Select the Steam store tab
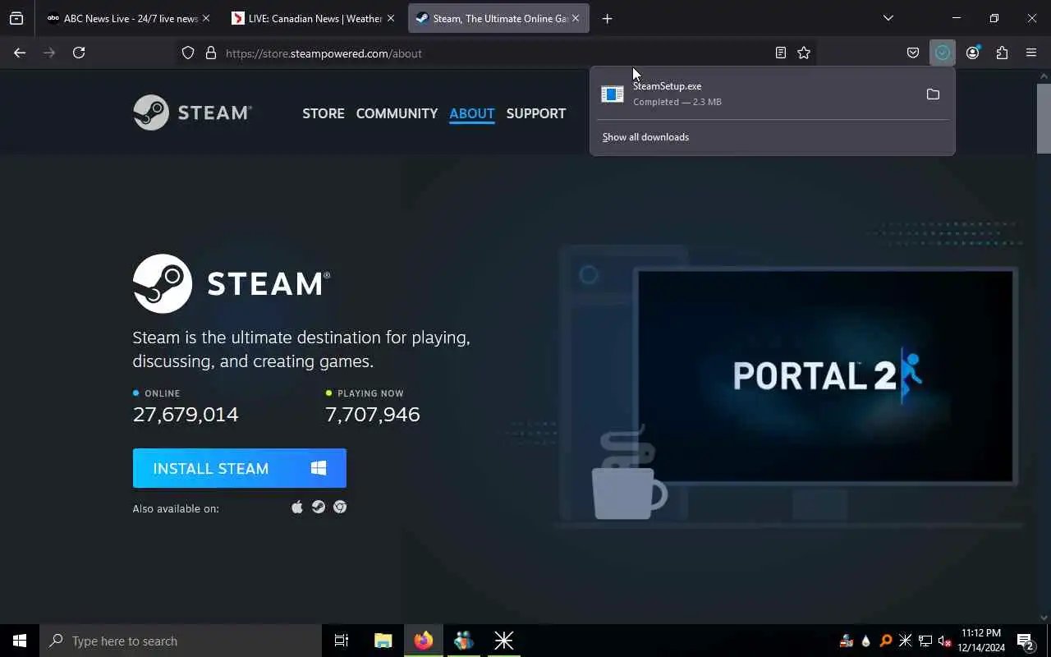The height and width of the screenshot is (657, 1051). (x=498, y=18)
